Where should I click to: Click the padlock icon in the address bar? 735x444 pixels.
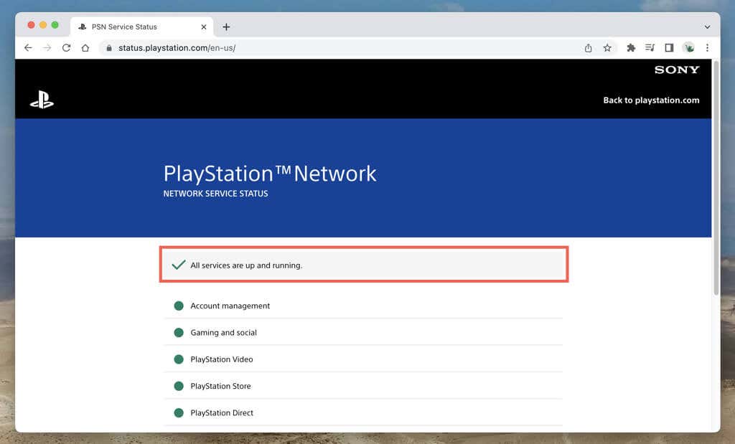point(108,47)
